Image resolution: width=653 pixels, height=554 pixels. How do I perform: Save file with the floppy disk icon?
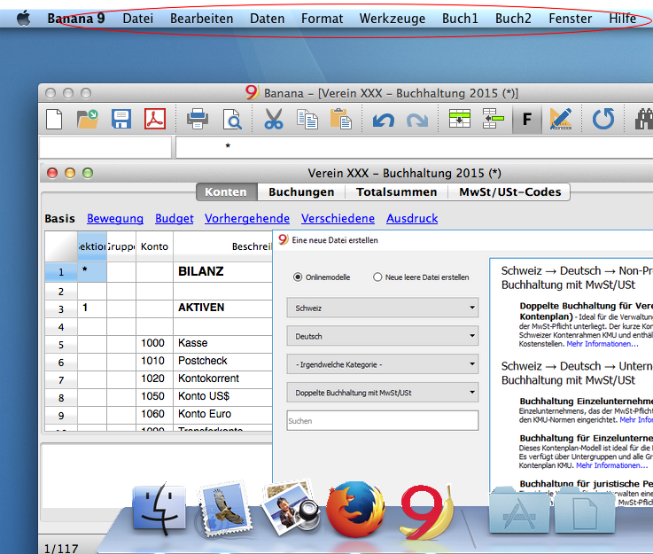point(121,120)
